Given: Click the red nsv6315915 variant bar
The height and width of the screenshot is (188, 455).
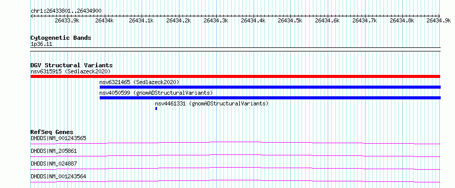Looking at the screenshot, I should tap(235, 76).
